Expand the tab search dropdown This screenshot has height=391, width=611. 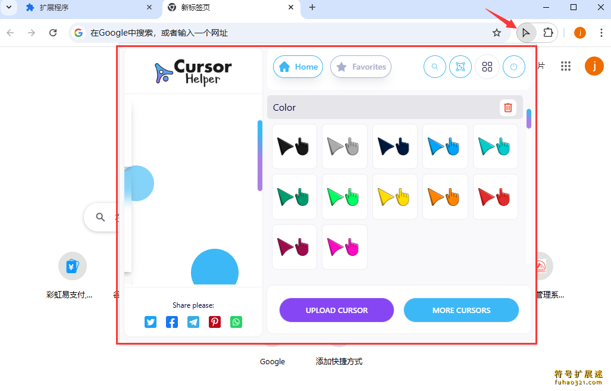coord(9,7)
